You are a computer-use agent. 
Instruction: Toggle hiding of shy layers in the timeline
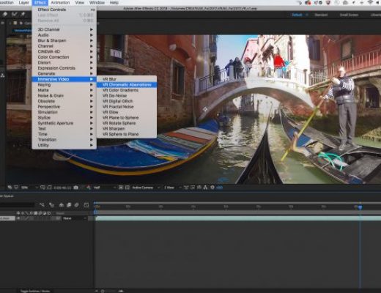(62, 205)
